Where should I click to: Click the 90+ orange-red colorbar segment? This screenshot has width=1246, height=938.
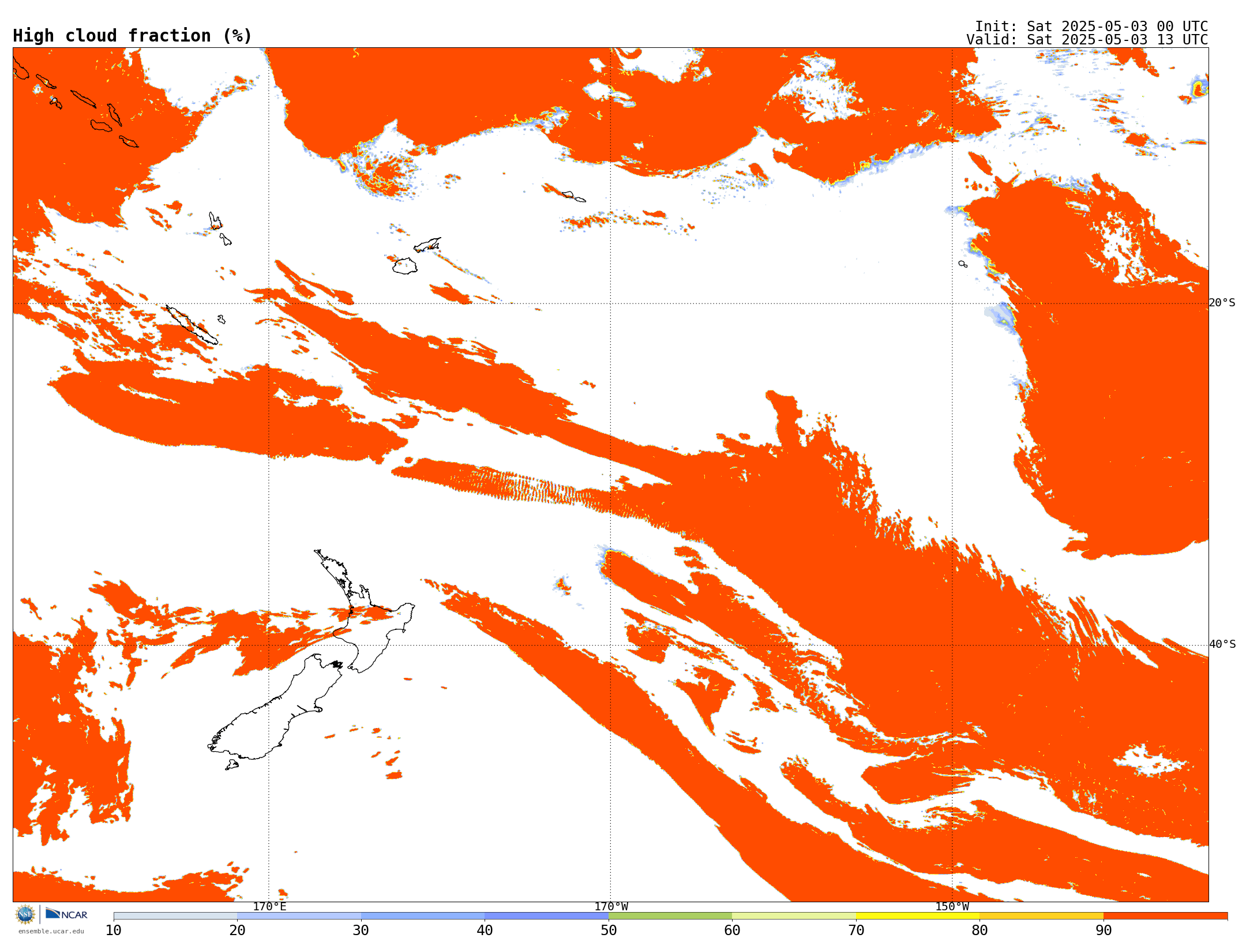point(1165,916)
